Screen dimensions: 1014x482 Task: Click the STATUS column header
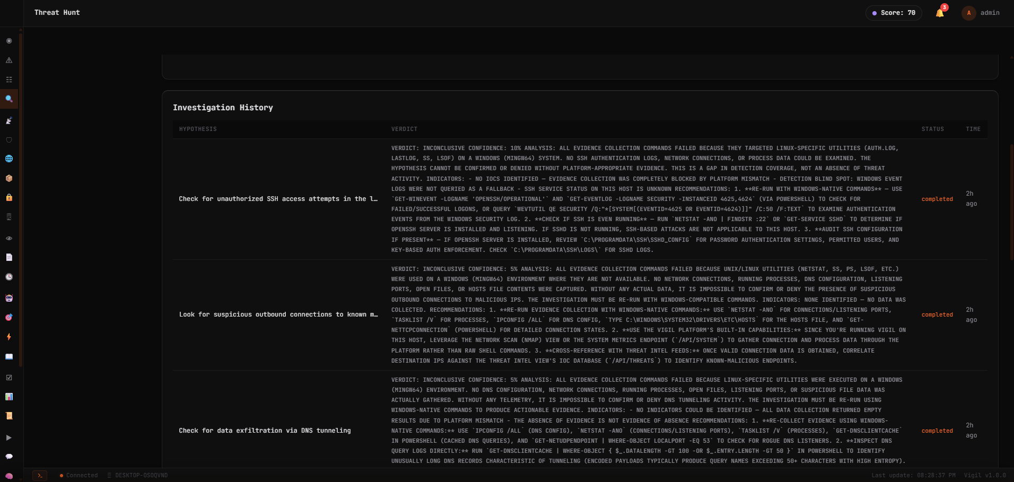(x=932, y=129)
